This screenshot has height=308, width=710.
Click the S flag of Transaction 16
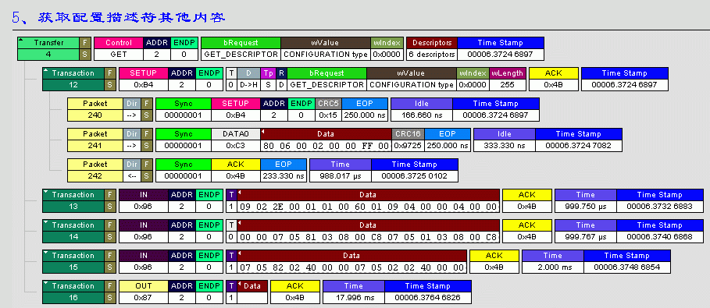109,298
